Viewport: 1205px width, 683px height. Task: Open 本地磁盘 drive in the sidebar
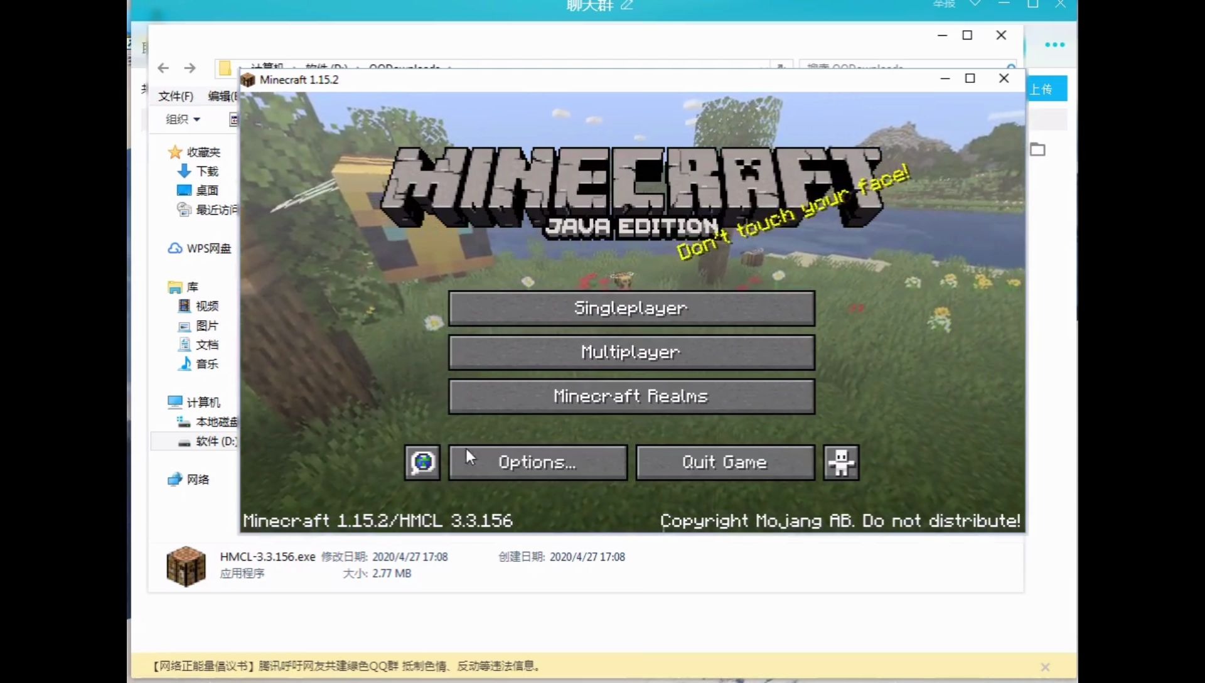click(x=217, y=422)
